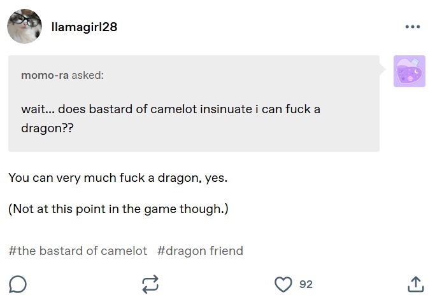Click the reply speech bubble icon

[18, 284]
